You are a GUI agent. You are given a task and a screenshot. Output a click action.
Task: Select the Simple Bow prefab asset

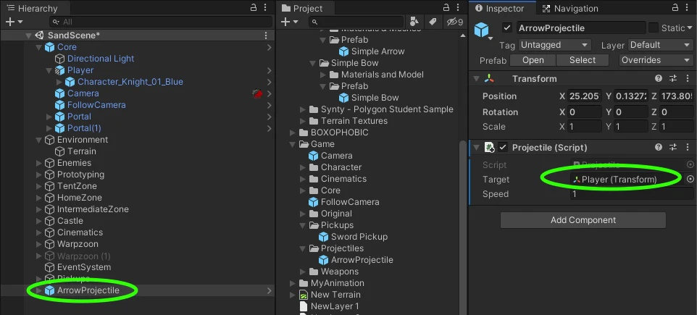375,98
